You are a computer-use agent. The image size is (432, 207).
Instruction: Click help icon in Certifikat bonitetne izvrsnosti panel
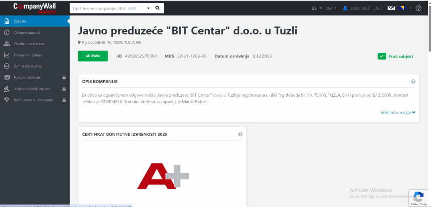click(240, 134)
